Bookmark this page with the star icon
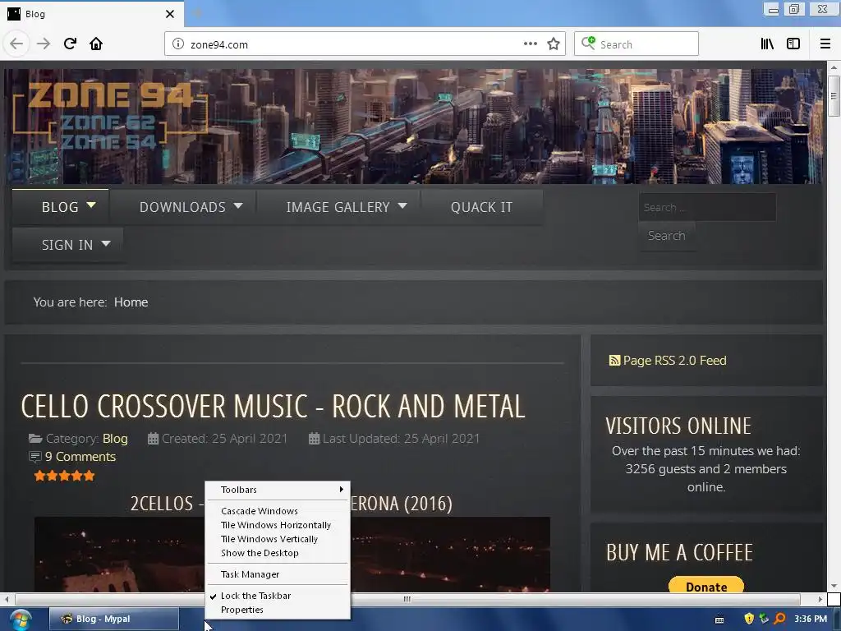 [x=554, y=44]
